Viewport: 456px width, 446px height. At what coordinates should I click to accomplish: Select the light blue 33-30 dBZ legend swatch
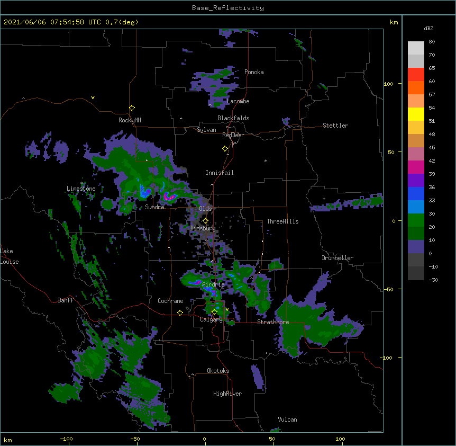pyautogui.click(x=416, y=207)
